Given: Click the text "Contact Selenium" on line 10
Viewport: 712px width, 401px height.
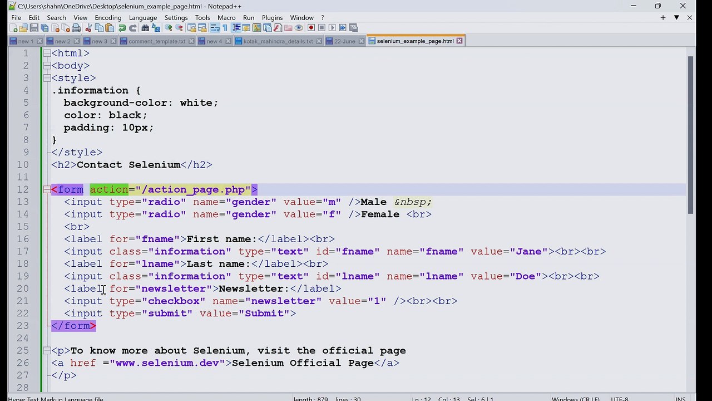Looking at the screenshot, I should point(128,165).
